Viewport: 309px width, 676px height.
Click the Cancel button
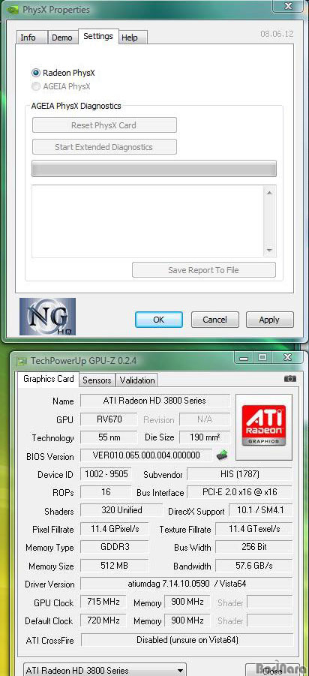[214, 320]
